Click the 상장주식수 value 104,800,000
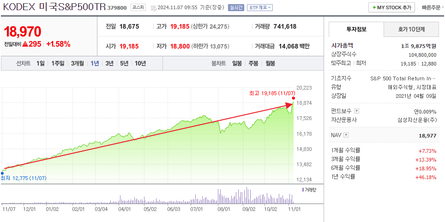Image resolution: width=445 pixels, height=222 pixels. (x=422, y=55)
